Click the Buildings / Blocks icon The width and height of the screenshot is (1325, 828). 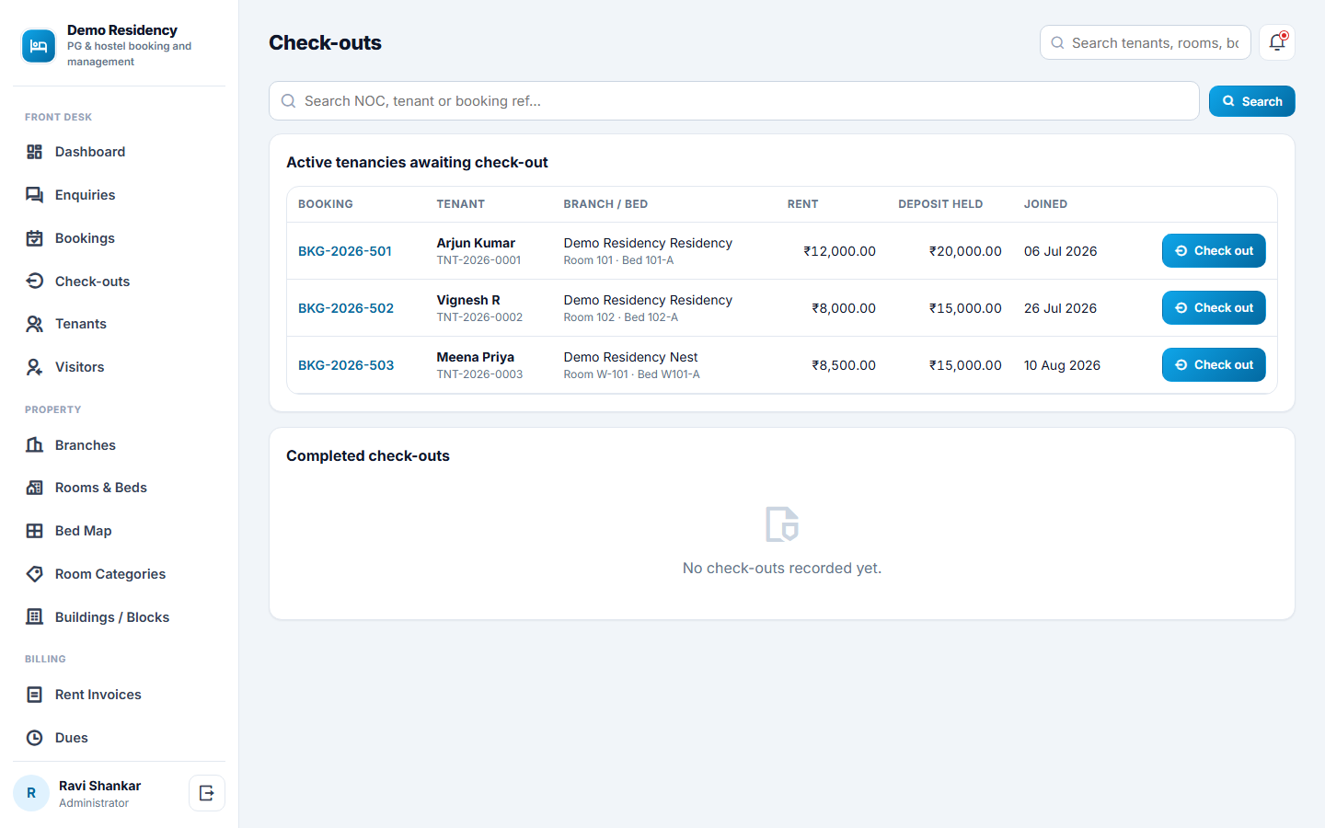(34, 617)
